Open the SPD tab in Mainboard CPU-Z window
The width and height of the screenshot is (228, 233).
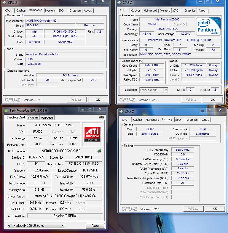click(x=61, y=11)
